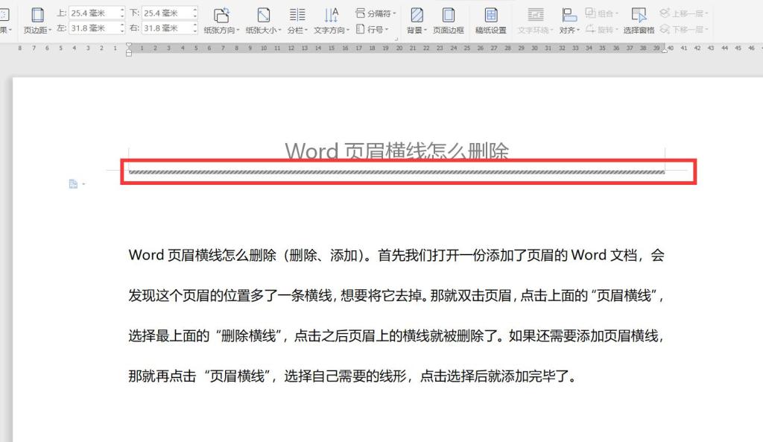Click the 分栏 (columns) icon
This screenshot has width=763, height=442.
pyautogui.click(x=297, y=15)
